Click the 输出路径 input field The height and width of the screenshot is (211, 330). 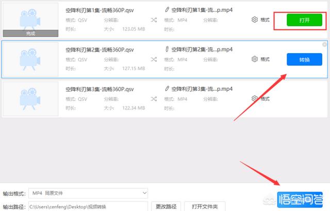coord(88,206)
